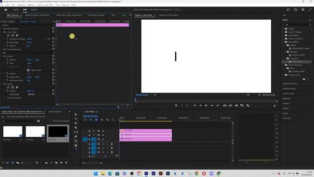Viewport: 314px width, 177px height.
Task: Toggle Motion effect on or off
Action: [x=4, y=56]
